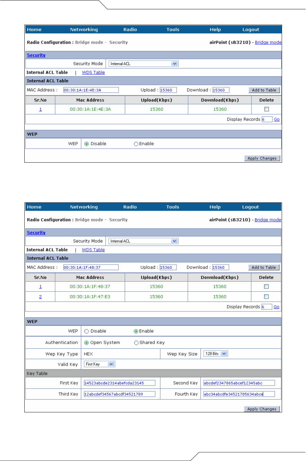Viewport: 306px width, 461px height.
Task: Open Home menu in bottom panel
Action: (x=34, y=207)
